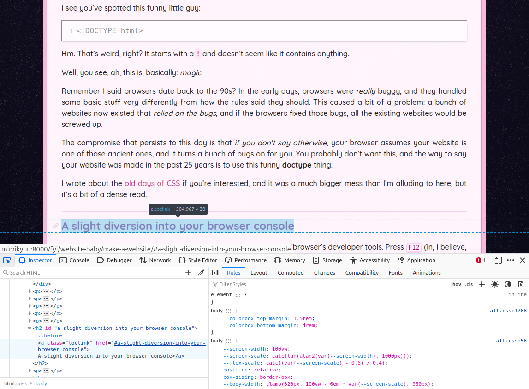
Task: Toggle the .cls classes panel
Action: (x=469, y=284)
